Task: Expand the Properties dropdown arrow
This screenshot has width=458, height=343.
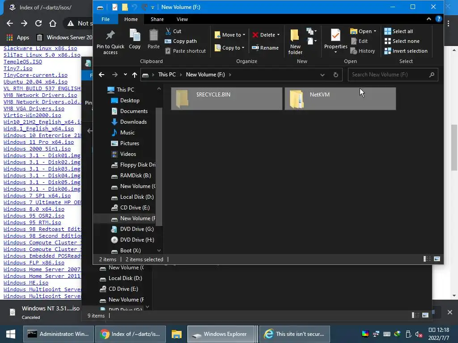Action: tap(335, 52)
